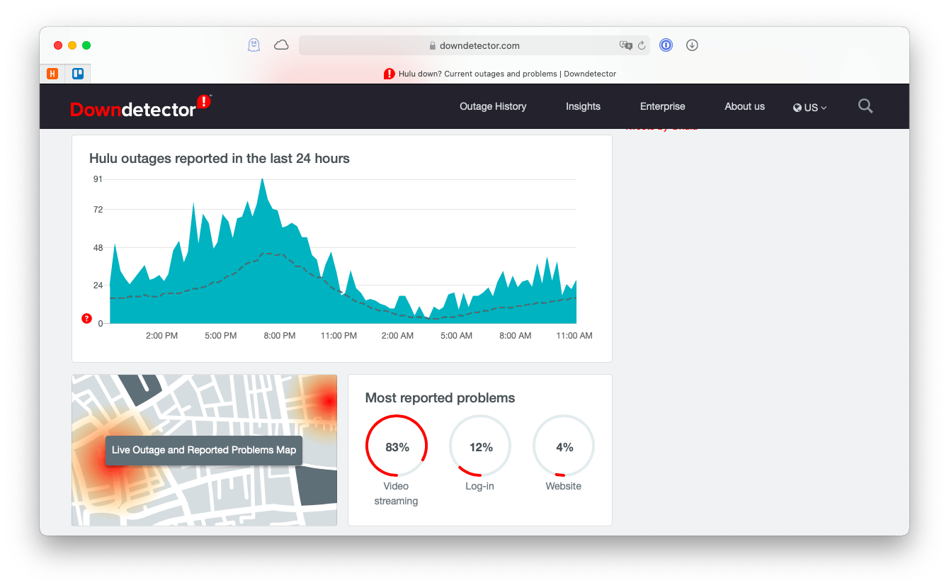The width and height of the screenshot is (949, 588).
Task: Open the Enterprise menu item
Action: [663, 106]
